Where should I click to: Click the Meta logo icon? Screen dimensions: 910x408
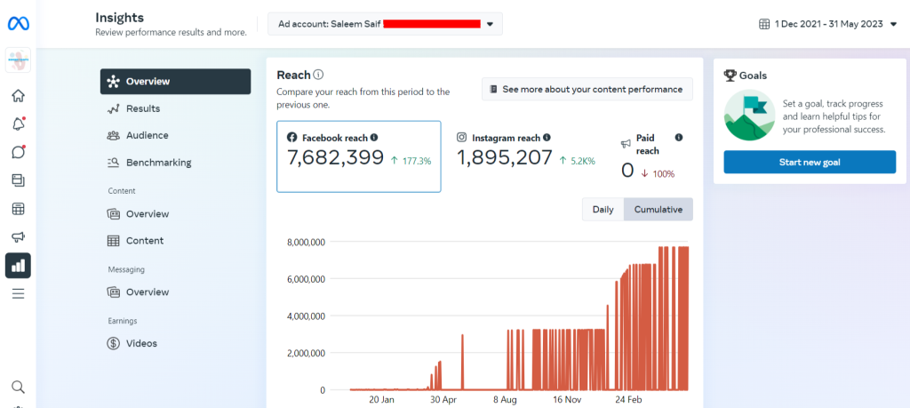pos(18,24)
